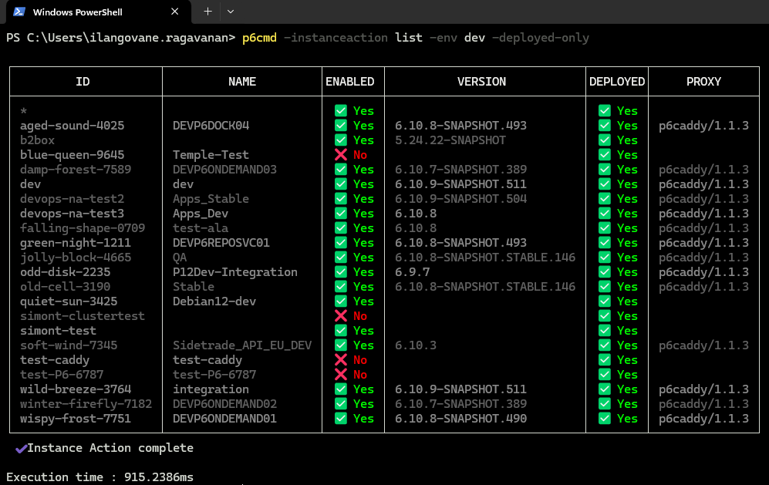
Task: Click the aged-sound-4025 ID
Action: pyautogui.click(x=72, y=126)
